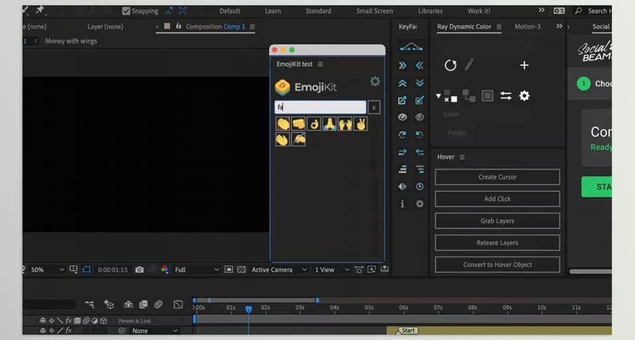This screenshot has height=340, width=635.
Task: Select the fist bump emoji
Action: coord(298,124)
